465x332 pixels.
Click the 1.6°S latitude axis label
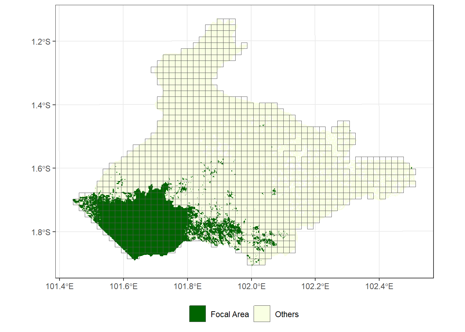click(x=41, y=169)
